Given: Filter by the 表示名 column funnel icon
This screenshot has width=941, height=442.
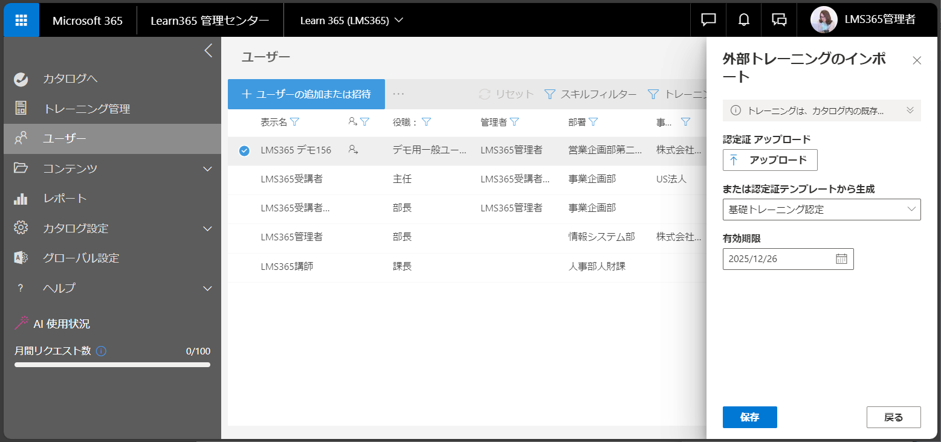Looking at the screenshot, I should 295,122.
